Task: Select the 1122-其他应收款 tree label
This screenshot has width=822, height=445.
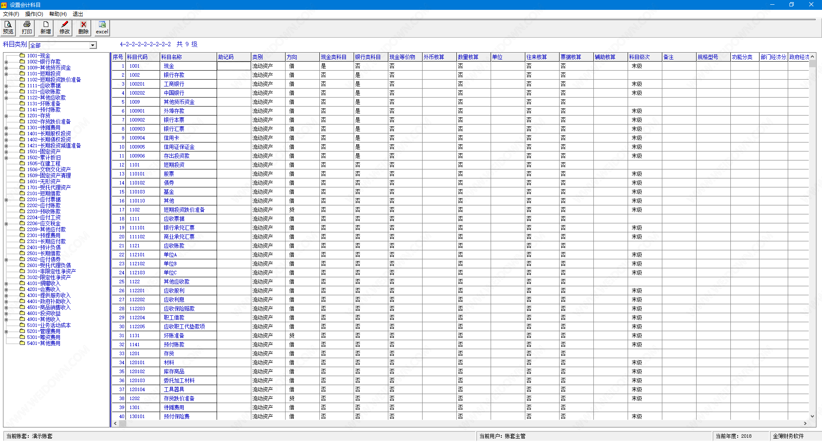Action: 46,98
